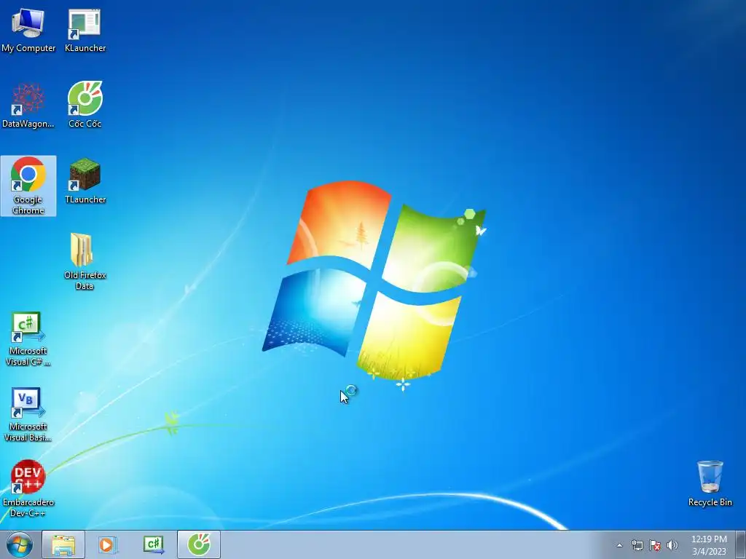The width and height of the screenshot is (746, 559).
Task: Select the Recycle Bin icon
Action: [x=710, y=483]
